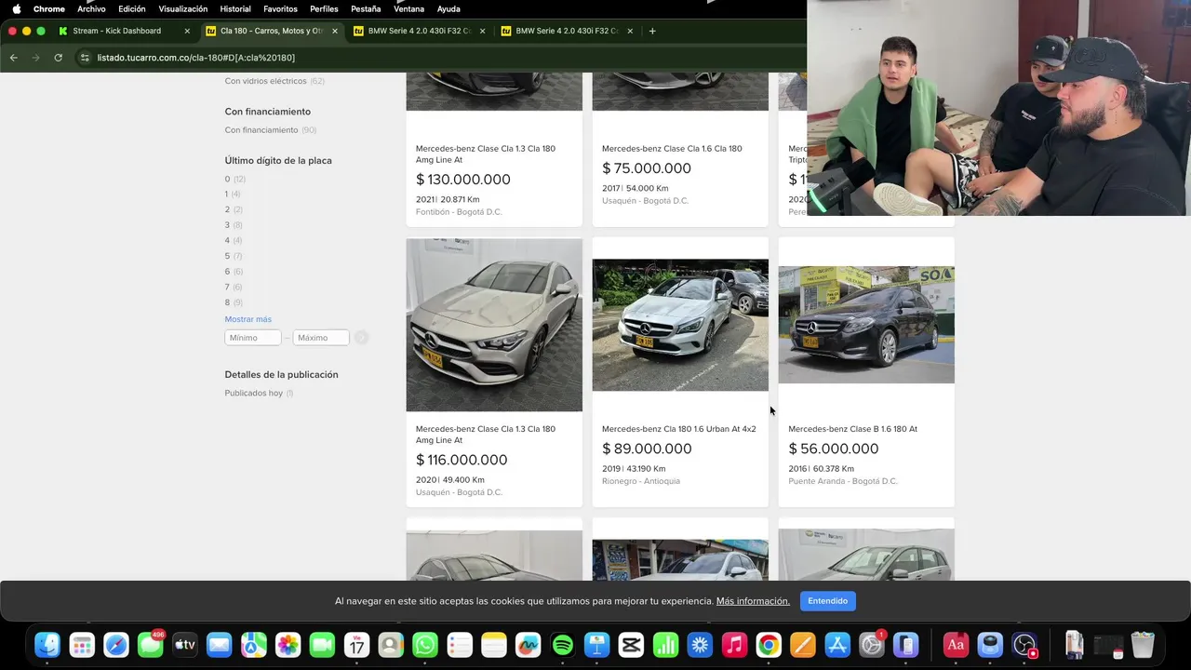Viewport: 1191px width, 670px height.
Task: Open the Historial menu
Action: 235,8
